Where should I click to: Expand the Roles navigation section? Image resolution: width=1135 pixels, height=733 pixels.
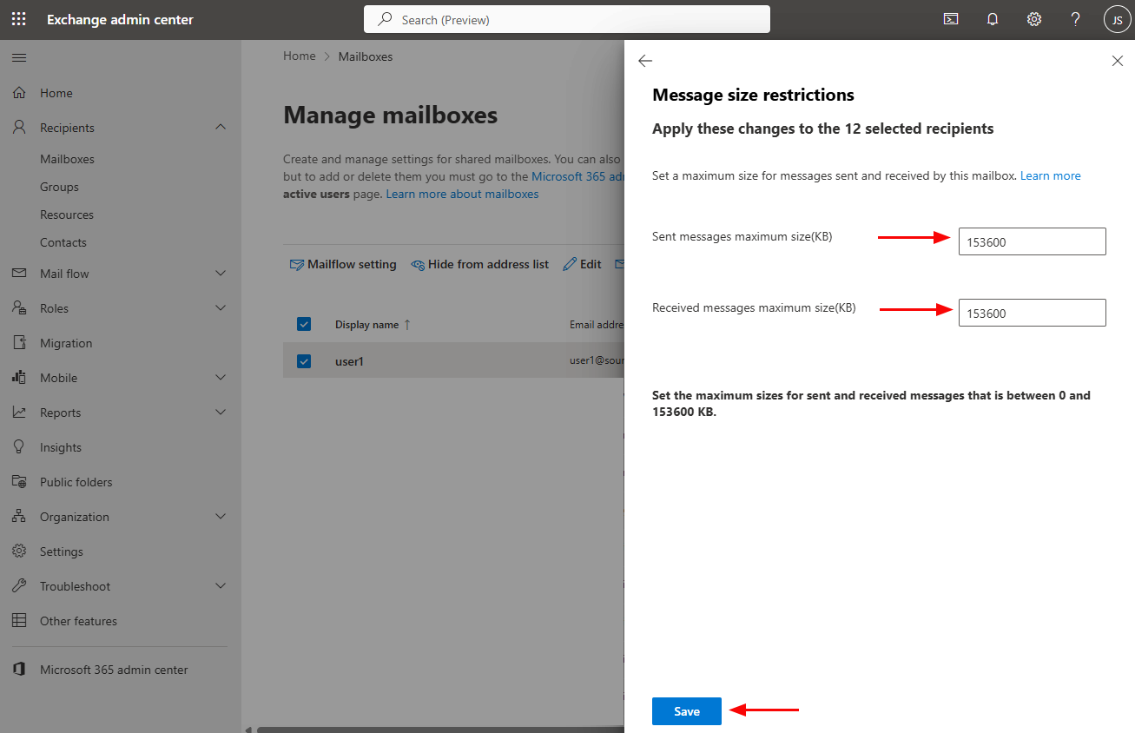tap(221, 308)
